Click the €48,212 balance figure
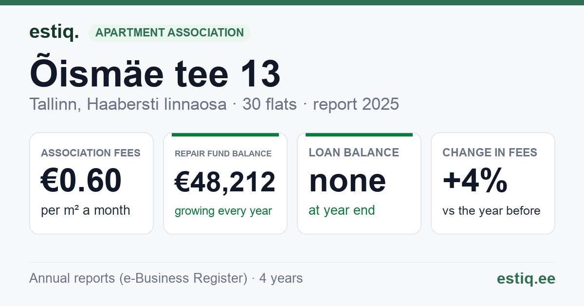Viewport: 584px width, 306px height. (x=225, y=182)
